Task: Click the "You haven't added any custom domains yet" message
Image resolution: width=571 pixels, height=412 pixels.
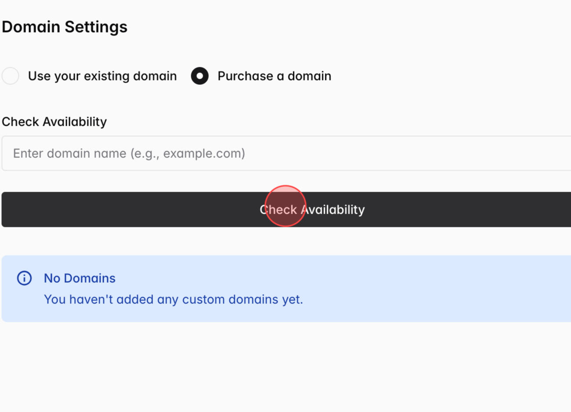Action: click(x=173, y=299)
